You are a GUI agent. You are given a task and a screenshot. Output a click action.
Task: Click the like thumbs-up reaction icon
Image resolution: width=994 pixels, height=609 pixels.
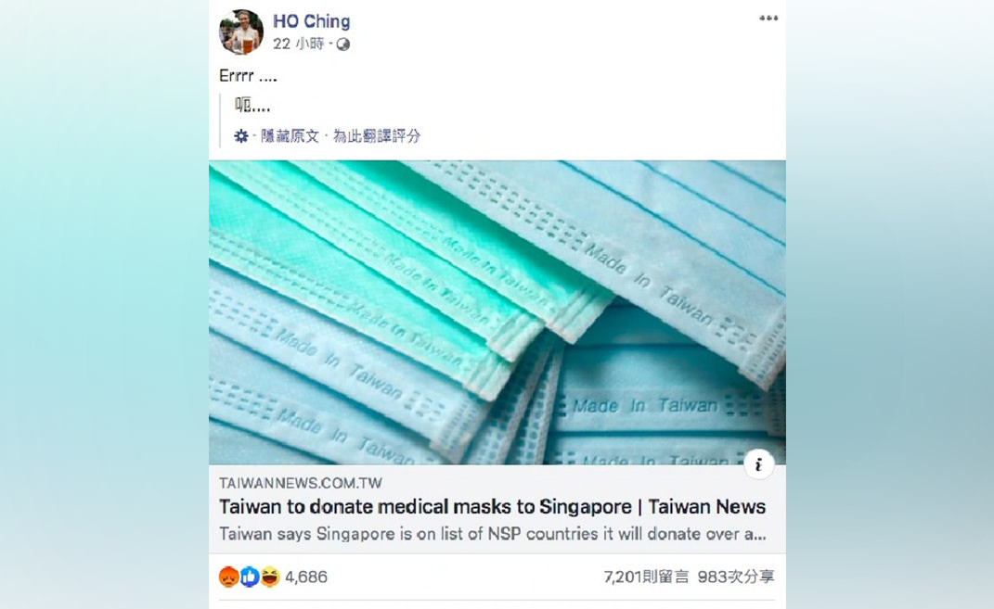pos(250,577)
